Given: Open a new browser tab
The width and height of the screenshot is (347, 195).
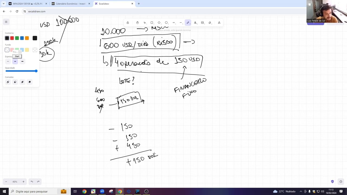Looking at the screenshot, I should 139,4.
